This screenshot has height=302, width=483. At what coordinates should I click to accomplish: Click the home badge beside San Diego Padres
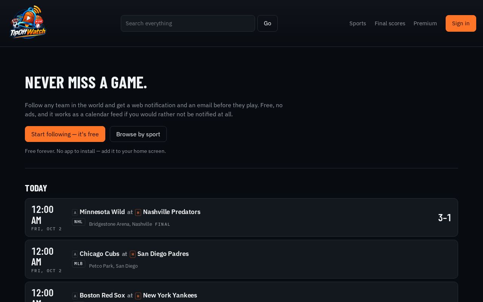point(132,254)
